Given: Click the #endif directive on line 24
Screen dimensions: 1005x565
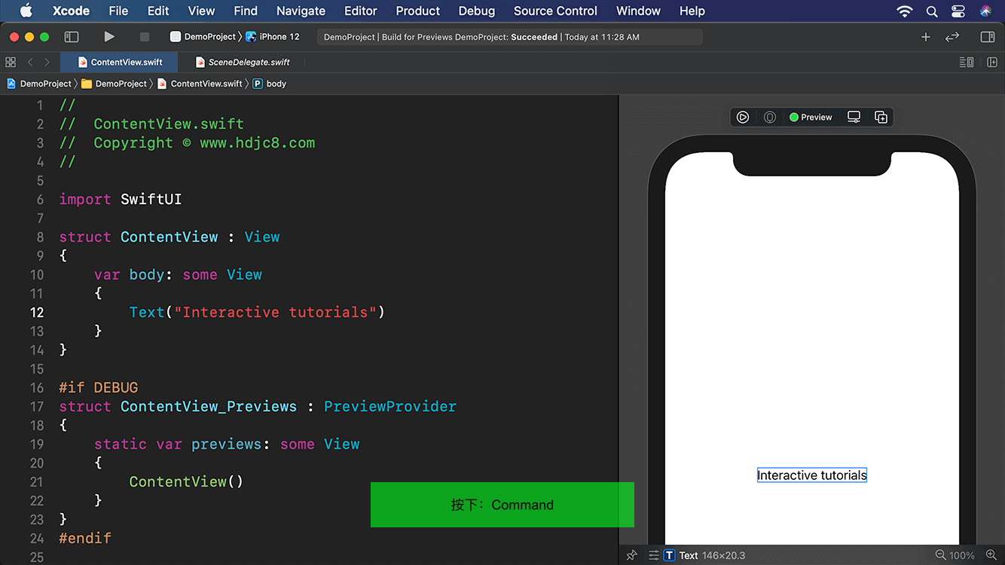Looking at the screenshot, I should pyautogui.click(x=85, y=538).
